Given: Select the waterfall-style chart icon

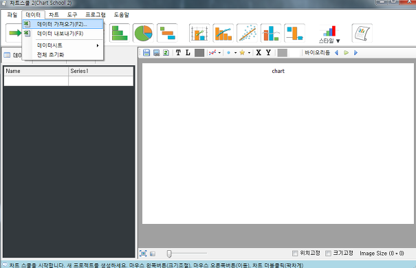Looking at the screenshot, I should [294, 33].
